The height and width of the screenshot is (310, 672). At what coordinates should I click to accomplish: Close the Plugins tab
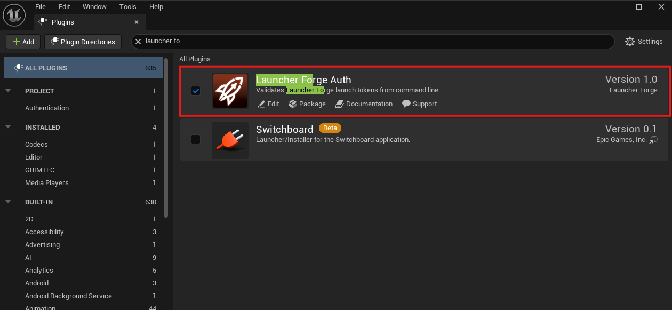pos(137,22)
